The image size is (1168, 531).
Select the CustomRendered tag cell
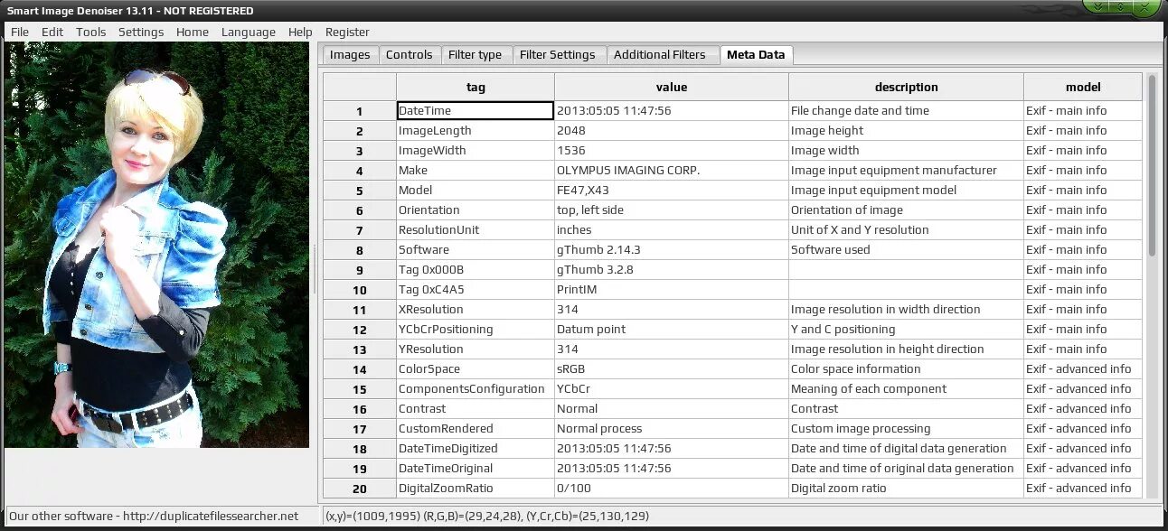[476, 429]
